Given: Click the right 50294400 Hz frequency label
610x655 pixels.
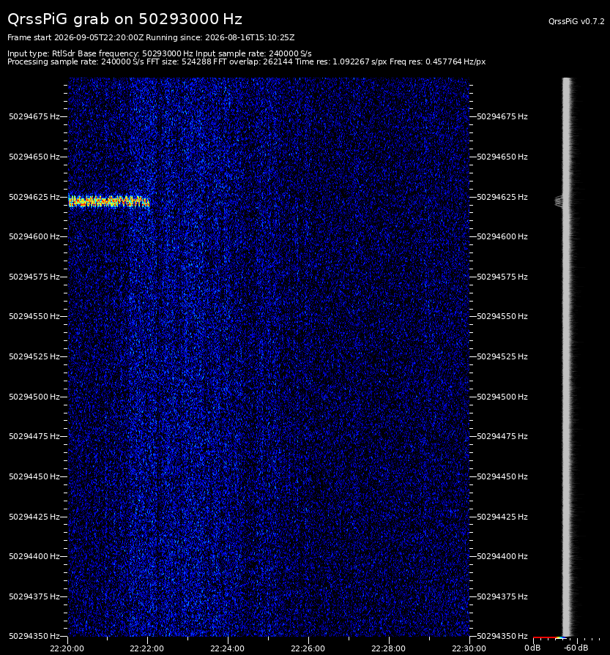Looking at the screenshot, I should point(502,556).
